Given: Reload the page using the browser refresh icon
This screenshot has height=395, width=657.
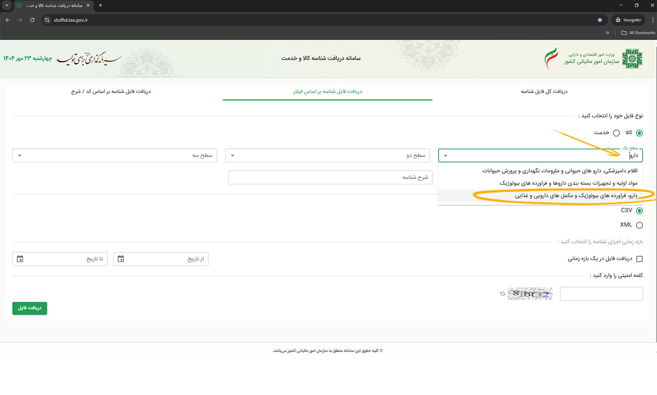Looking at the screenshot, I should 32,20.
